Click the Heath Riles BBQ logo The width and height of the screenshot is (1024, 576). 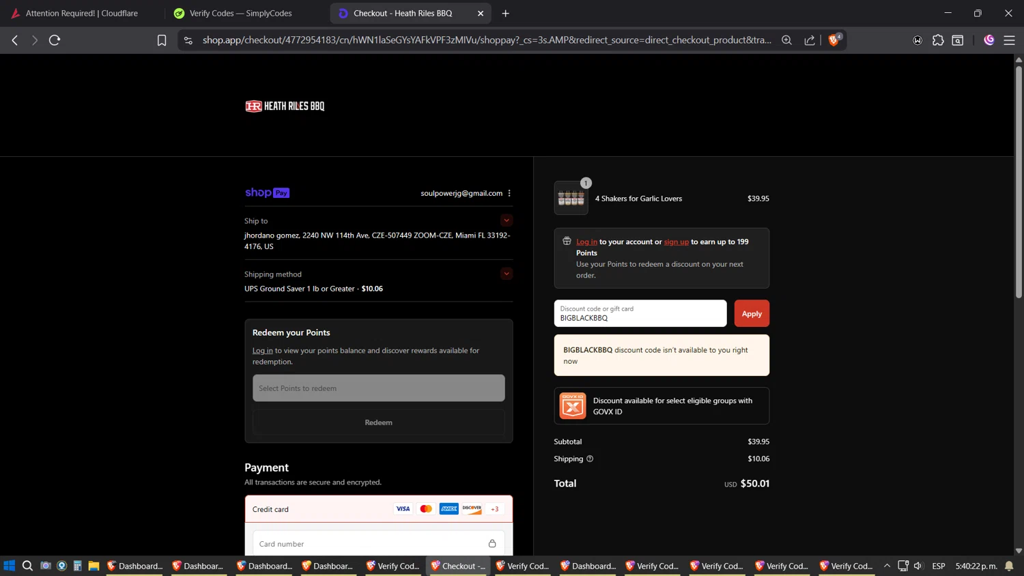click(x=285, y=106)
